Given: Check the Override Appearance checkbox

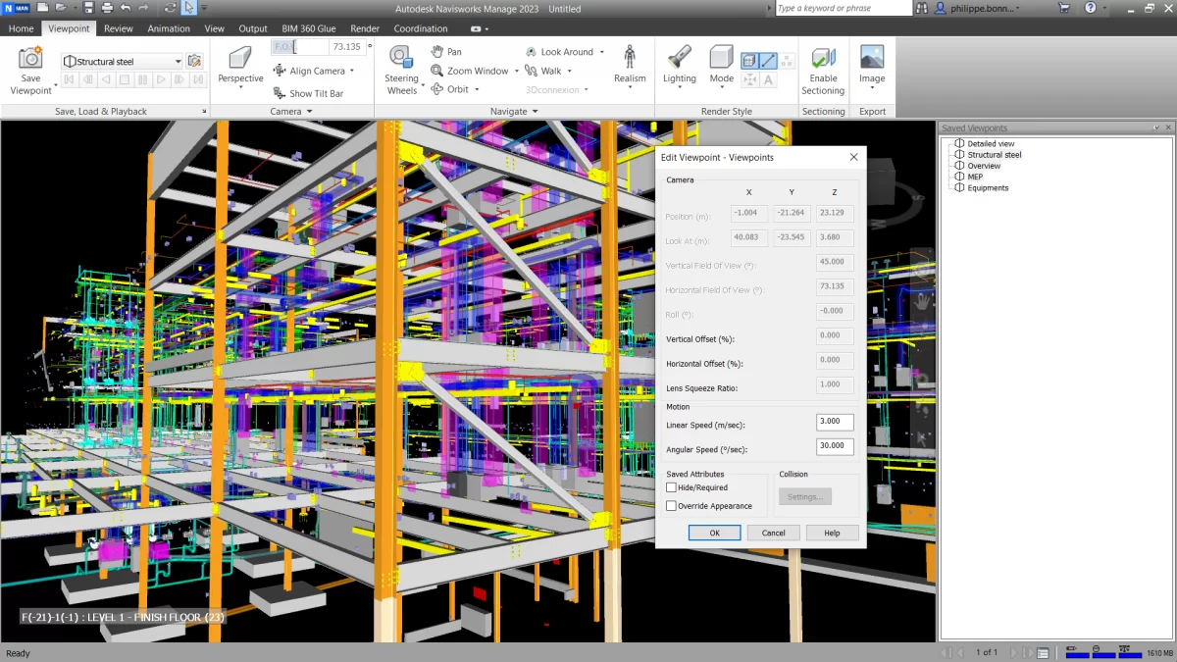Looking at the screenshot, I should pos(671,506).
